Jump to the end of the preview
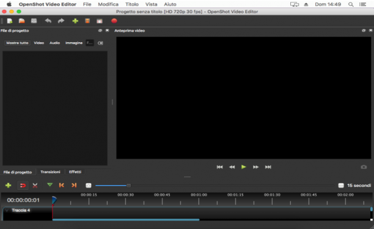 point(268,167)
